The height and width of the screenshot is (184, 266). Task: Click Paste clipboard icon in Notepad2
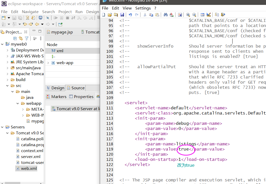157,15
